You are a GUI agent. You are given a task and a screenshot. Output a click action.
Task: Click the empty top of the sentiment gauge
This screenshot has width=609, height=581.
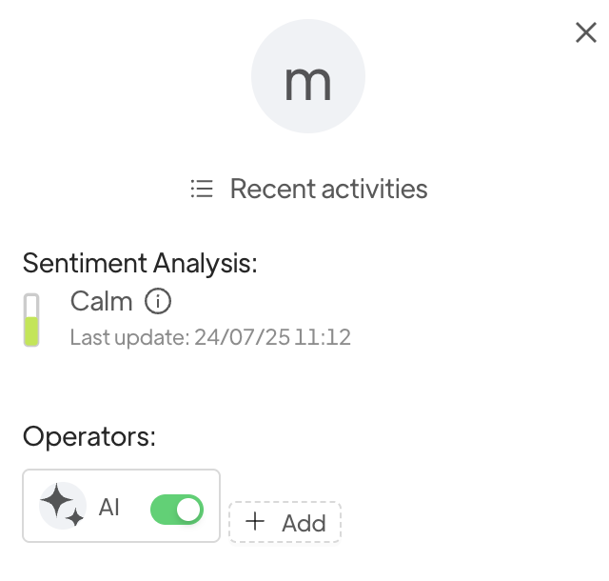click(x=31, y=304)
